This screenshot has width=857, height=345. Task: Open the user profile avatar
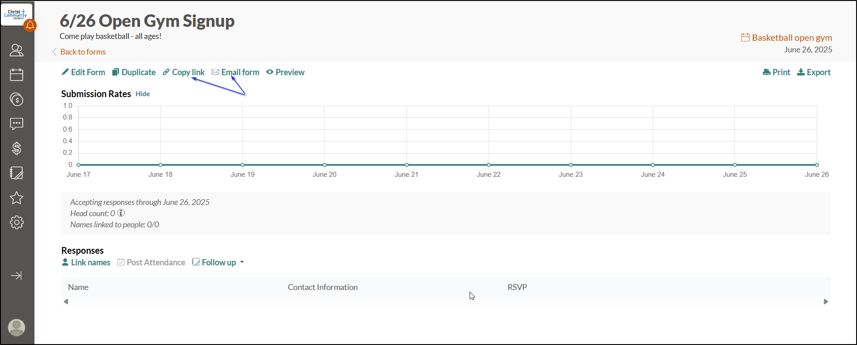click(x=17, y=328)
